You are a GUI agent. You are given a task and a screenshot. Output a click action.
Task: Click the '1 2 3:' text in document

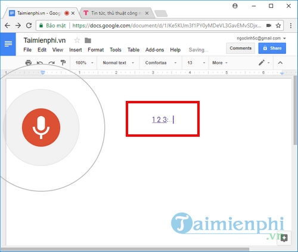point(160,119)
